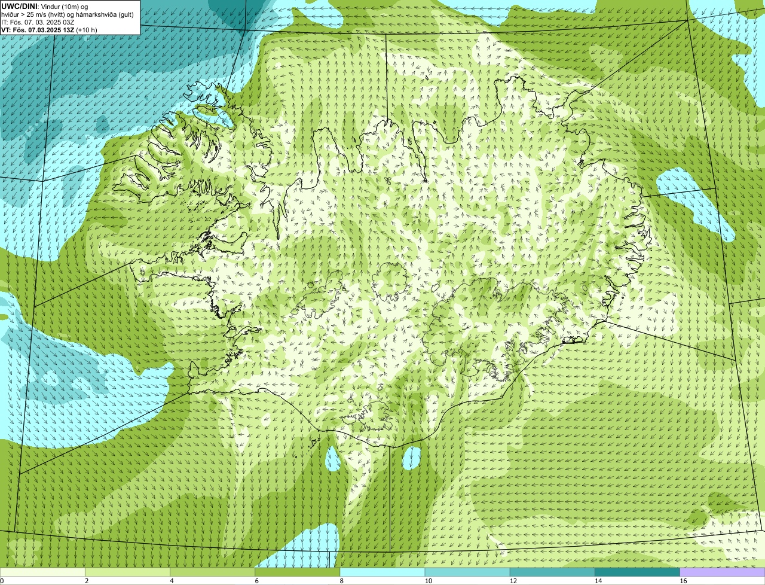765x585 pixels.
Task: Click the lavender legend swatch above 16
Action: click(723, 572)
